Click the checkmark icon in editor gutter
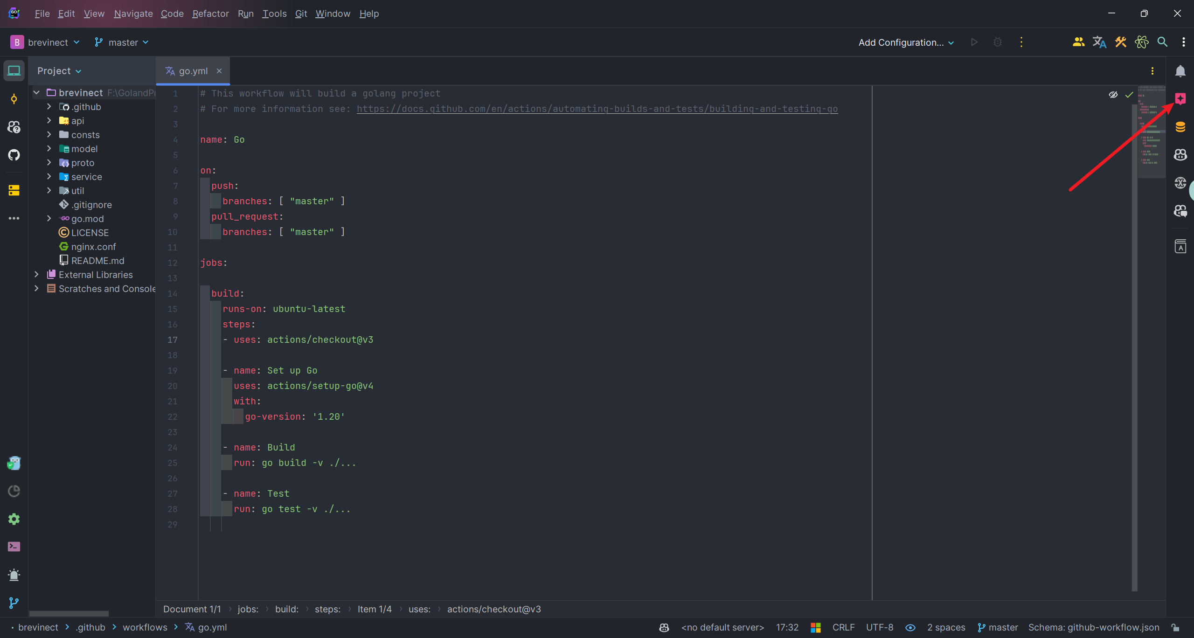The width and height of the screenshot is (1194, 638). point(1129,94)
